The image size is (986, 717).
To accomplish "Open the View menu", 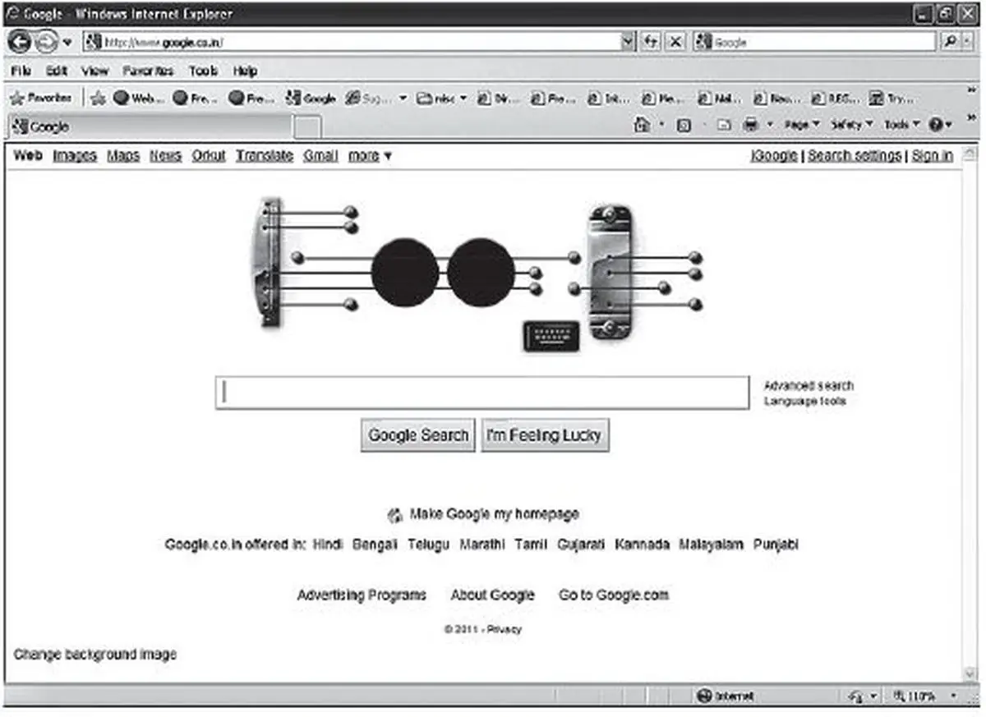I will click(x=94, y=71).
